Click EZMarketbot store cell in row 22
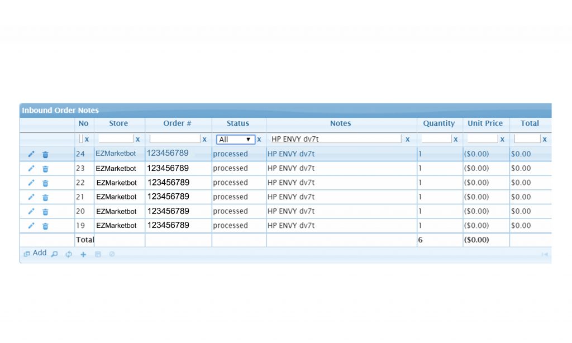This screenshot has width=572, height=343. (x=120, y=183)
